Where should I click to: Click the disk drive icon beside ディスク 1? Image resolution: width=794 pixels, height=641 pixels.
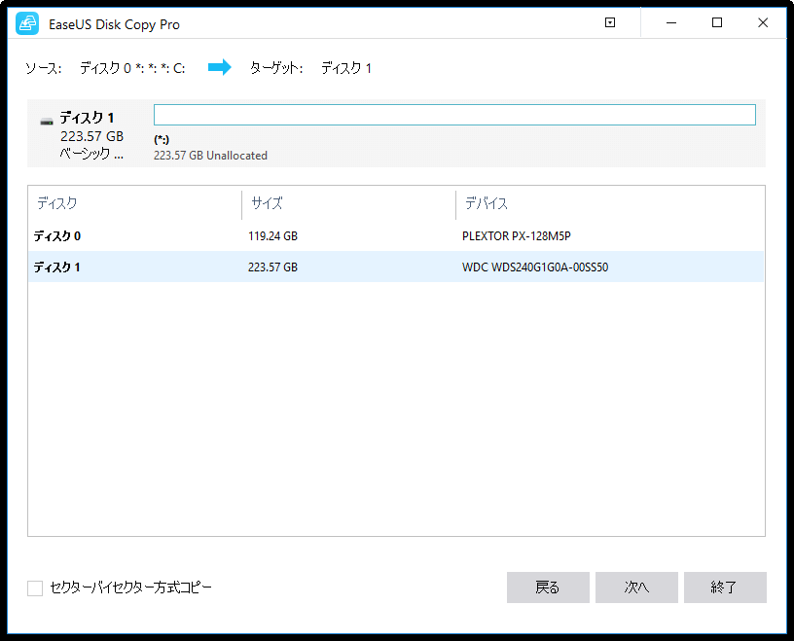pyautogui.click(x=47, y=122)
